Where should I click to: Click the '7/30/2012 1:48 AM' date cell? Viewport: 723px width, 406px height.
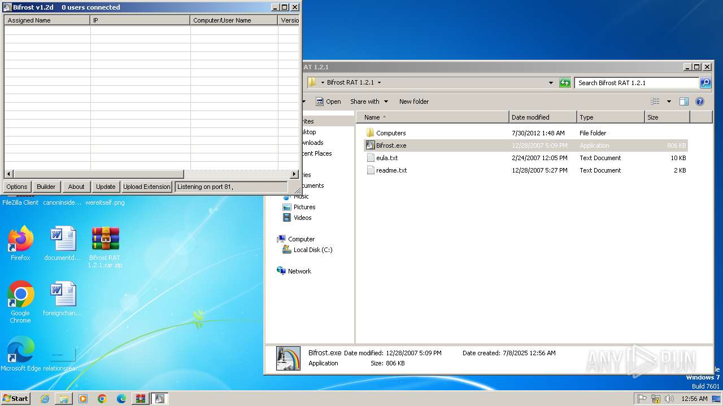point(538,133)
